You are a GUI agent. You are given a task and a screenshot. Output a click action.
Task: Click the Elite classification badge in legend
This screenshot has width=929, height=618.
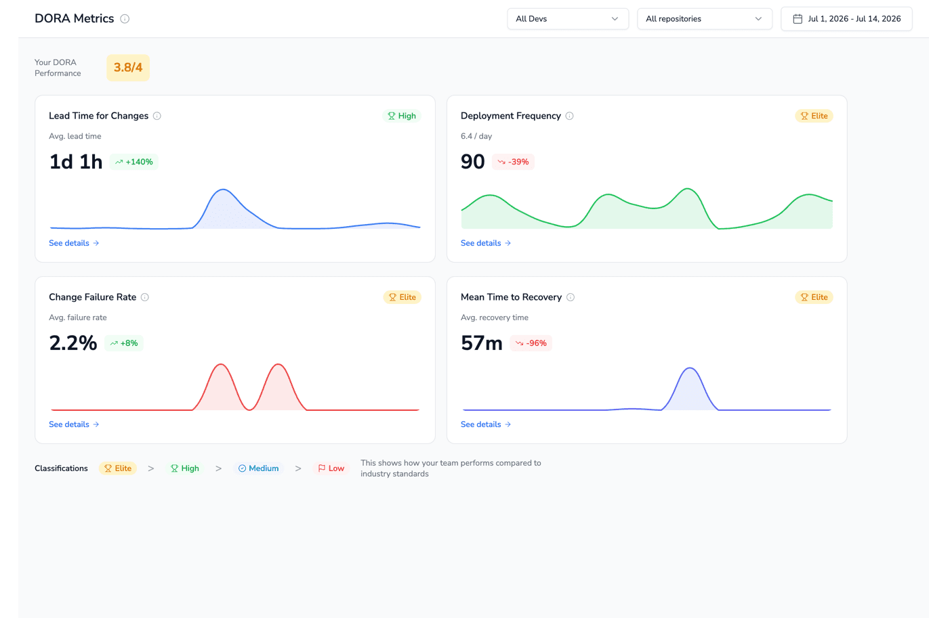[118, 468]
